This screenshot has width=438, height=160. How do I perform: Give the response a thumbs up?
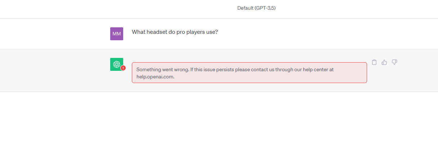(384, 62)
